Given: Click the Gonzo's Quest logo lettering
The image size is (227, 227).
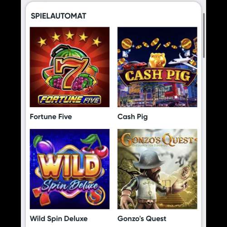Looking at the screenshot, I should [158, 139].
